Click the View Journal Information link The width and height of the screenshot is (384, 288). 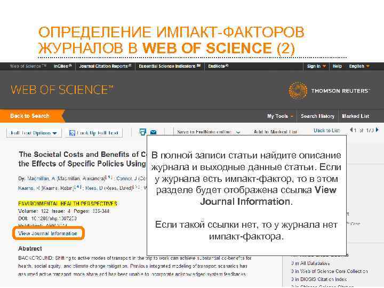click(x=48, y=234)
